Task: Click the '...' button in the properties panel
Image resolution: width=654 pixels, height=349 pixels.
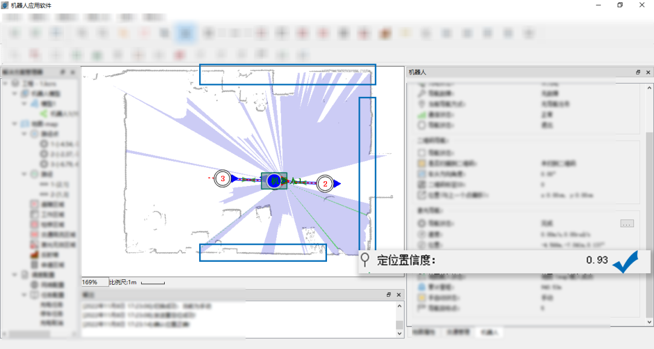Action: (x=627, y=224)
